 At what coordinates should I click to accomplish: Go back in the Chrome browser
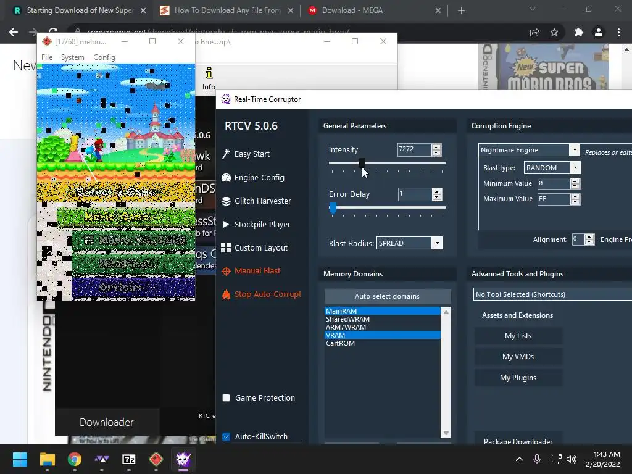coord(14,32)
